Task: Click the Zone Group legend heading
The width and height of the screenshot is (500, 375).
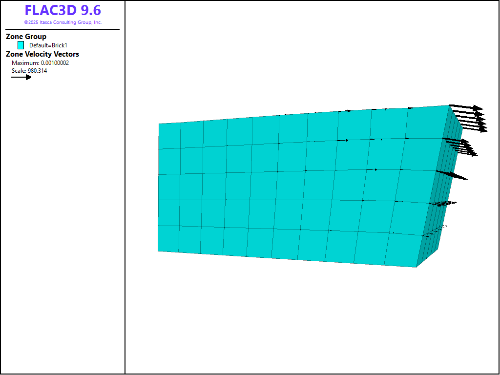Action: coord(26,37)
